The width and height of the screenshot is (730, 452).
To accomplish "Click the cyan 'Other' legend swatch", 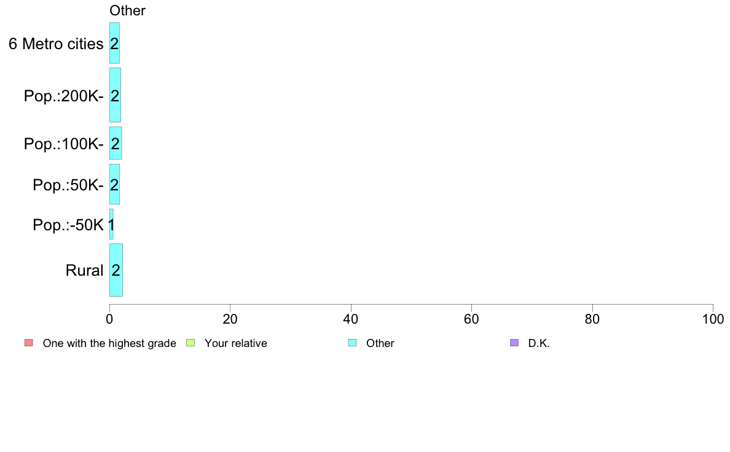I will click(353, 343).
